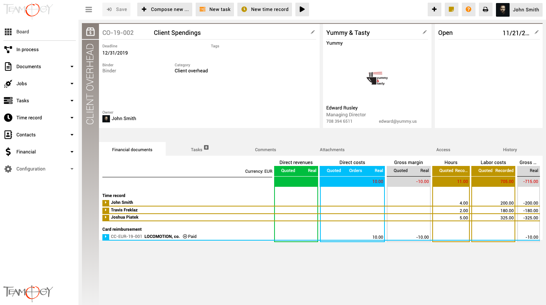Image resolution: width=546 pixels, height=305 pixels.
Task: Click the Teamogy logo at top left
Action: [28, 10]
